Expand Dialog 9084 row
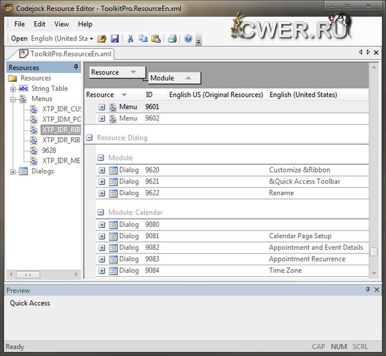Screen dimensions: 386x356 (102, 271)
